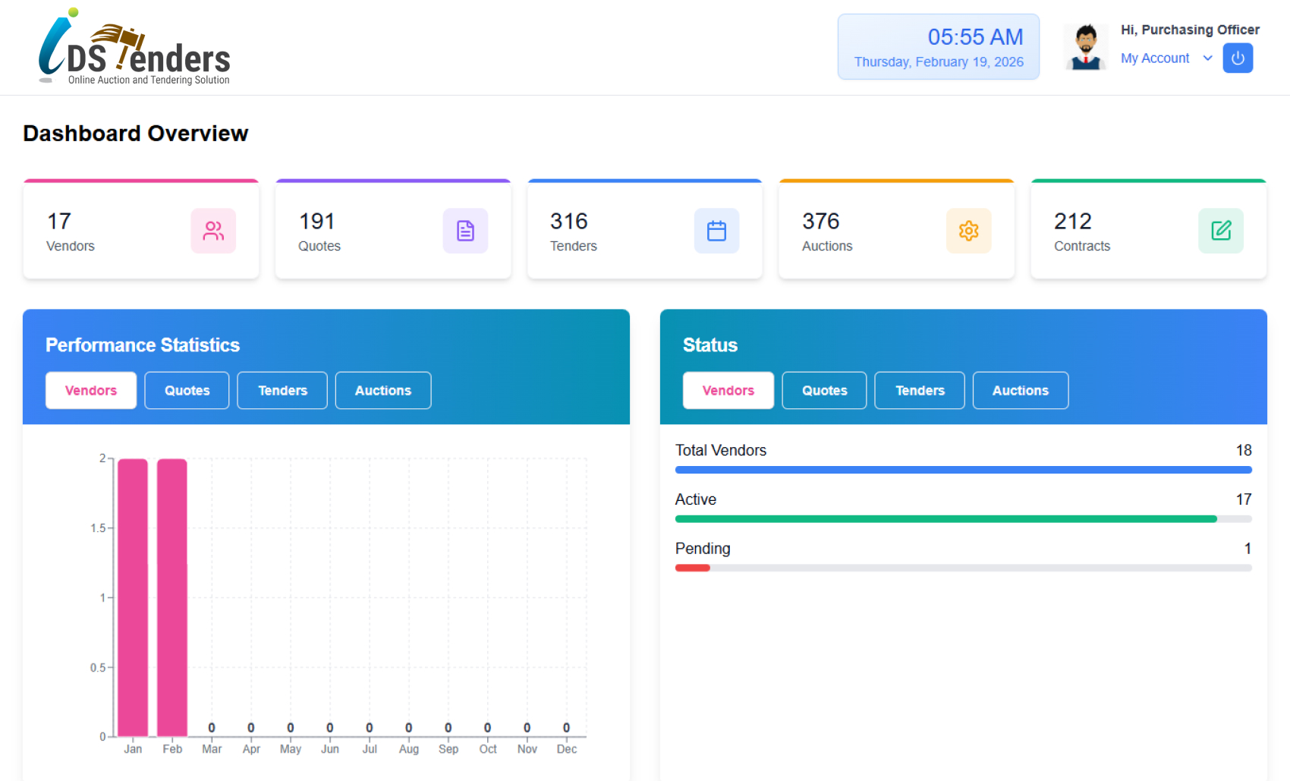The width and height of the screenshot is (1290, 781).
Task: Expand the My Account dropdown chevron
Action: click(x=1207, y=58)
